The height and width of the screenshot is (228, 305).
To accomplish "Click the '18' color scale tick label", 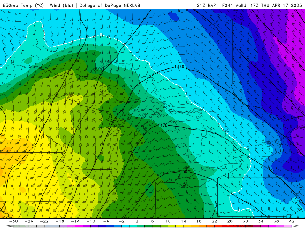I will point(199,221).
